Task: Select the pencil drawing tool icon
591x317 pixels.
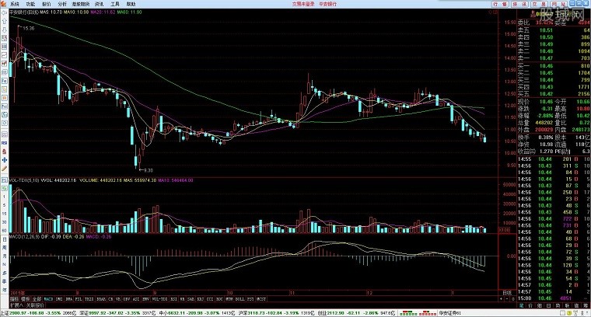Action: pyautogui.click(x=5, y=169)
